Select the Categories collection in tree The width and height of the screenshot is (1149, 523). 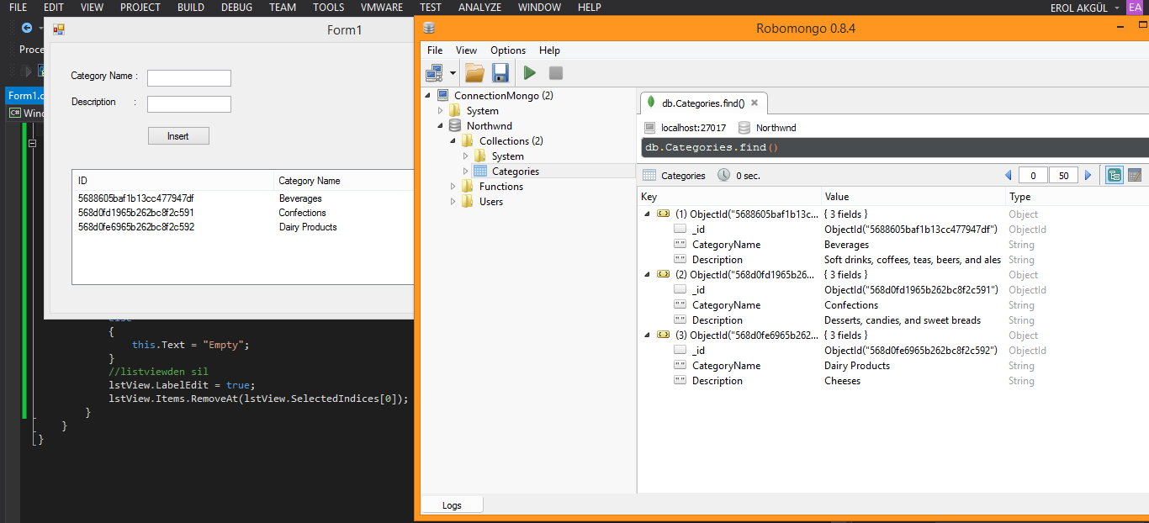(515, 172)
